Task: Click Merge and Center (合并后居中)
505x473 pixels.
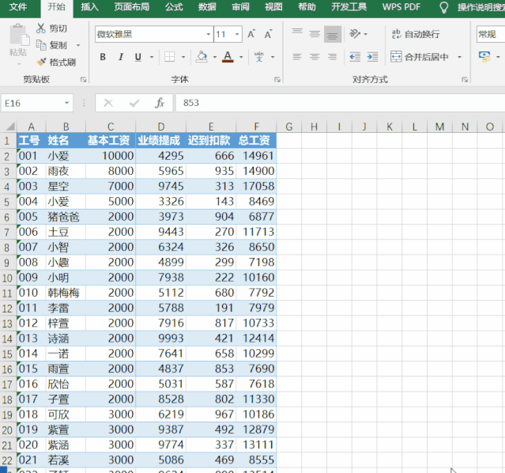Action: click(420, 57)
